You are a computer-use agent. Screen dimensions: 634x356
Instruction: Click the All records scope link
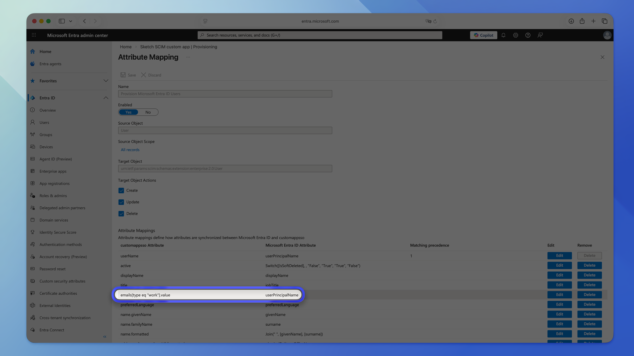[130, 150]
